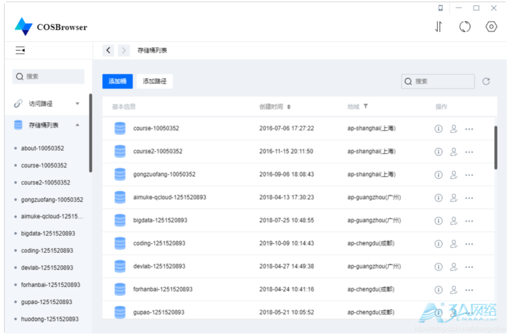Select huodong-1251520893 in sidebar
This screenshot has height=336, width=510.
[50, 319]
